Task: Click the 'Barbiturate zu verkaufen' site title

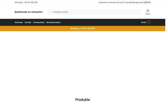Action: point(29,12)
